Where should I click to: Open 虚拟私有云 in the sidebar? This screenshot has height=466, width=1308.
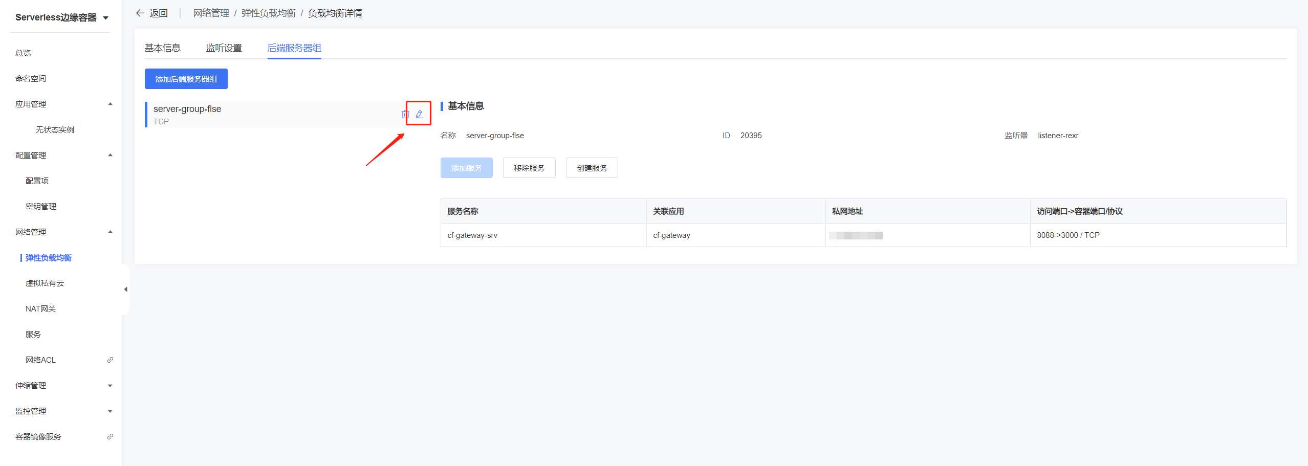[x=45, y=283]
